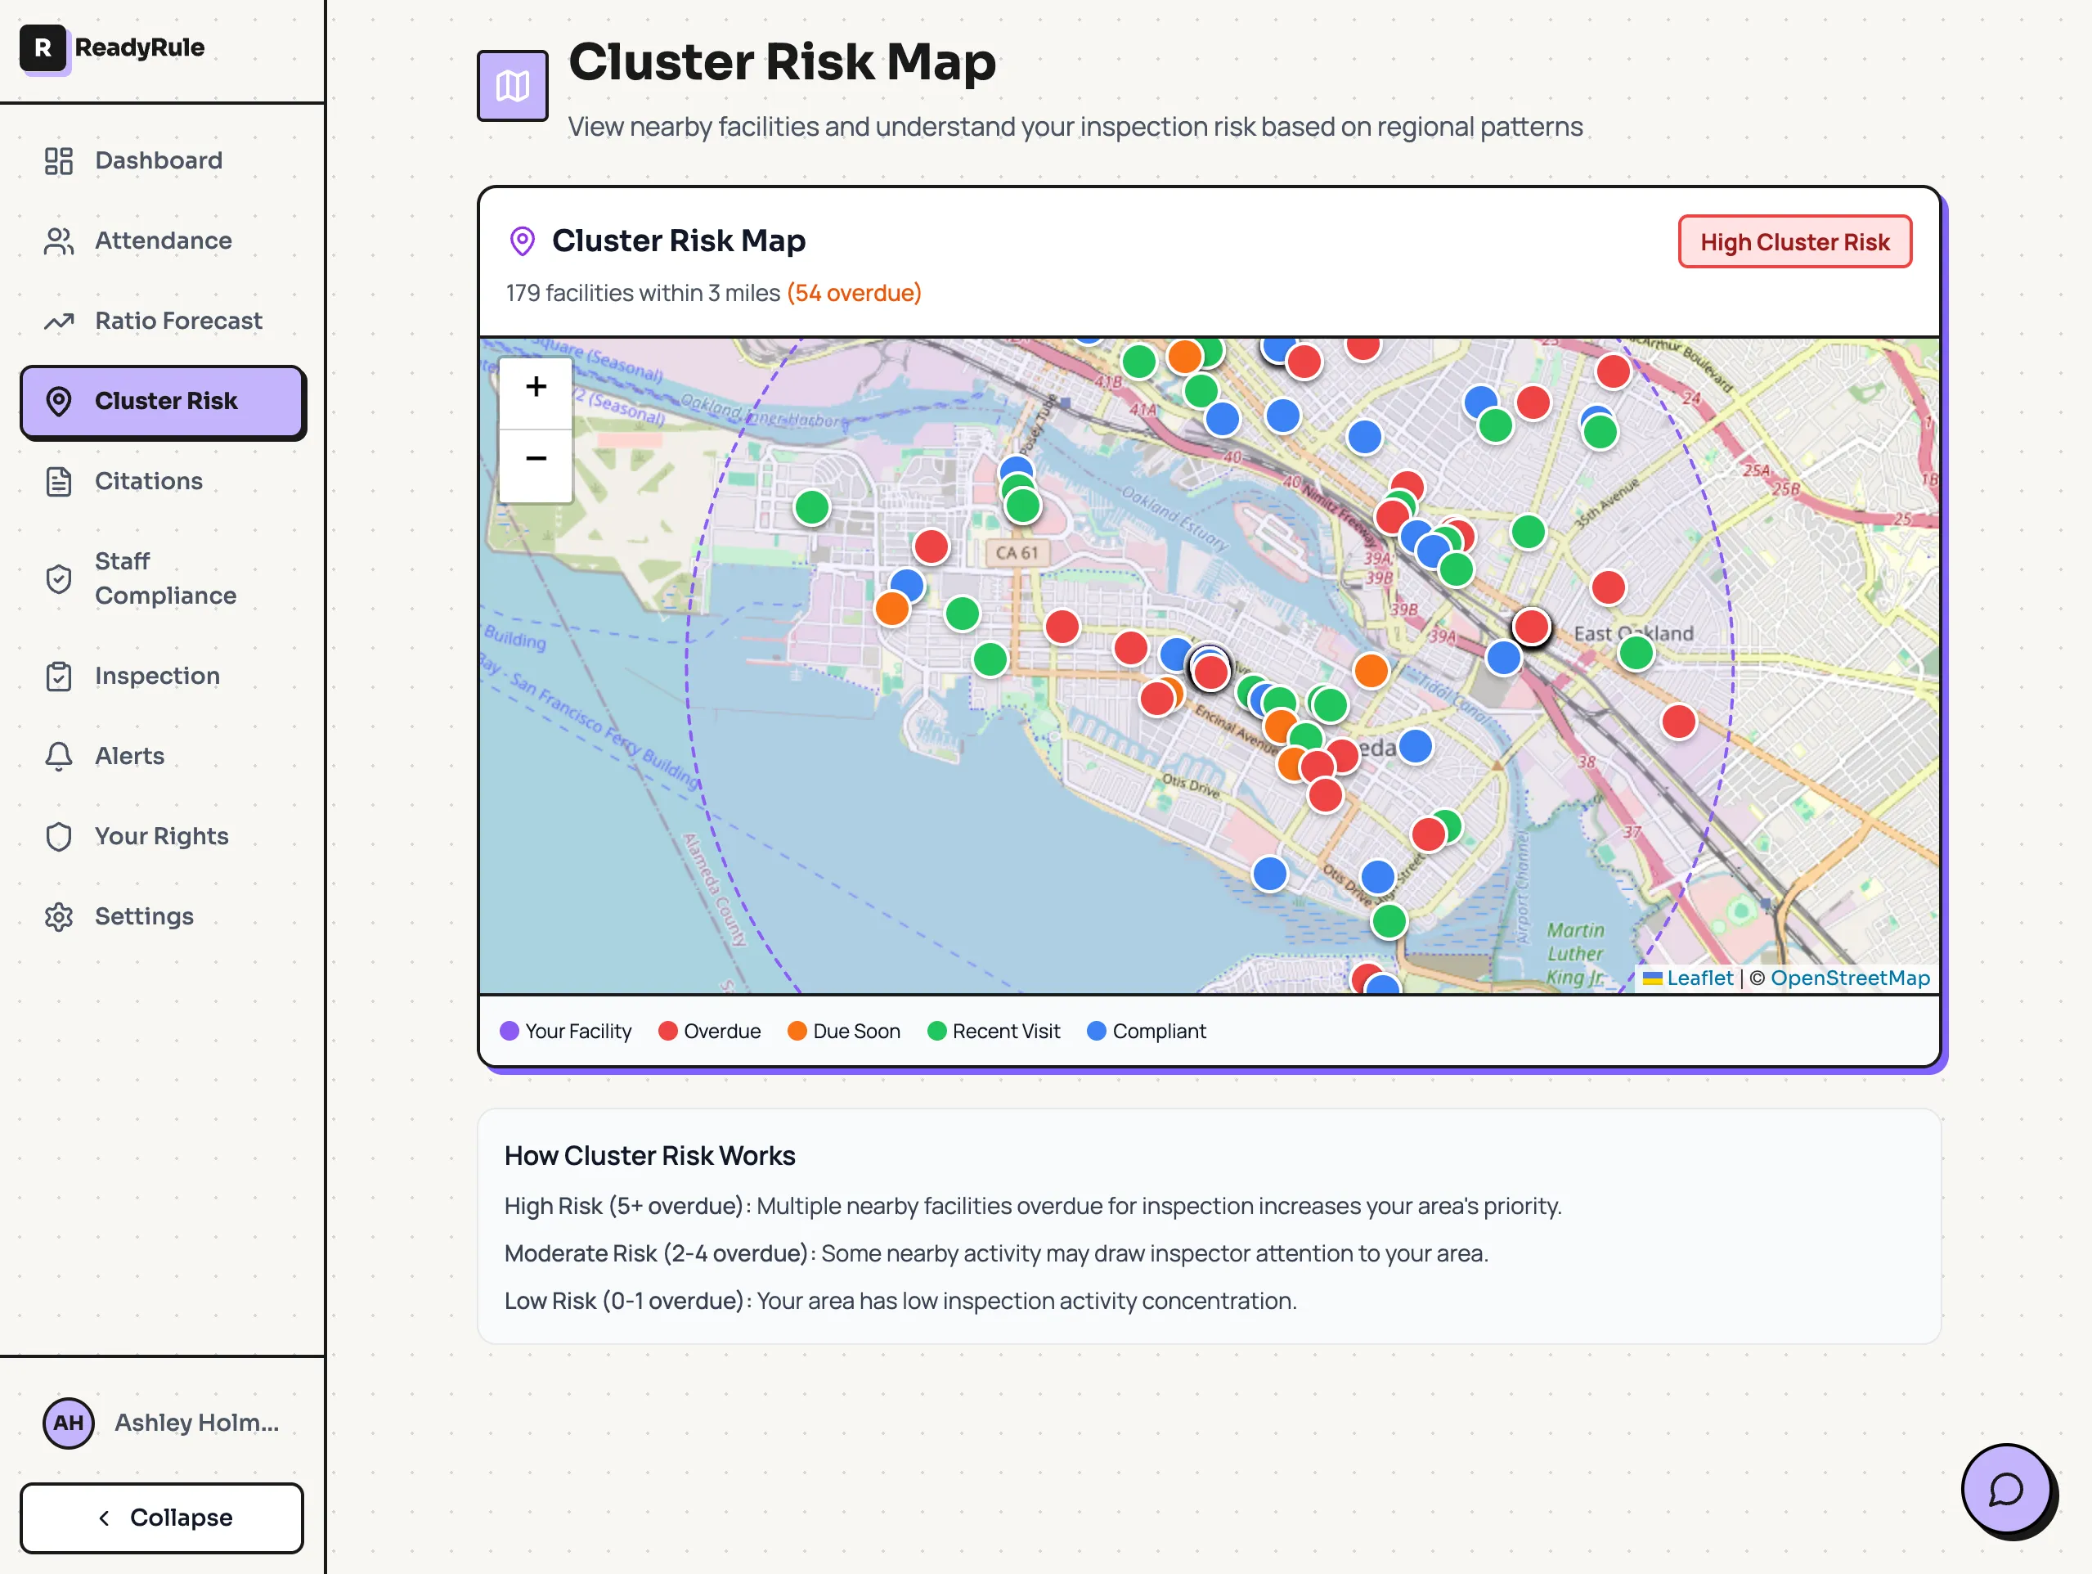Viewport: 2092px width, 1574px height.
Task: Select the Cluster Risk map icon
Action: click(x=59, y=401)
